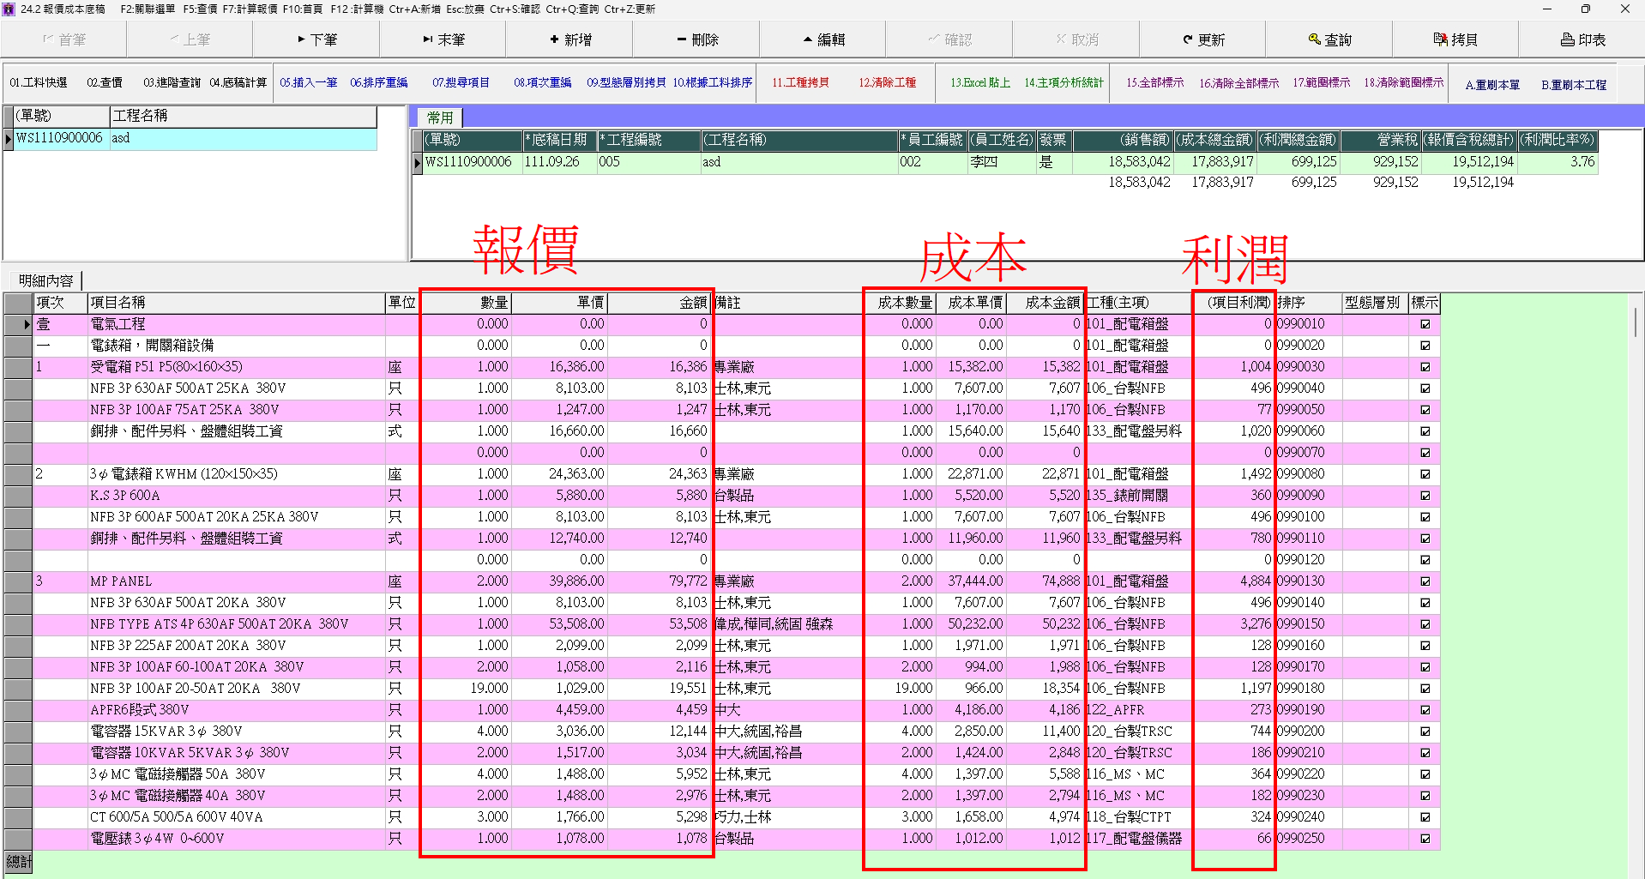Toggle 標示 checkbox for row 0990250
Screen dimensions: 1645x879
point(1425,839)
